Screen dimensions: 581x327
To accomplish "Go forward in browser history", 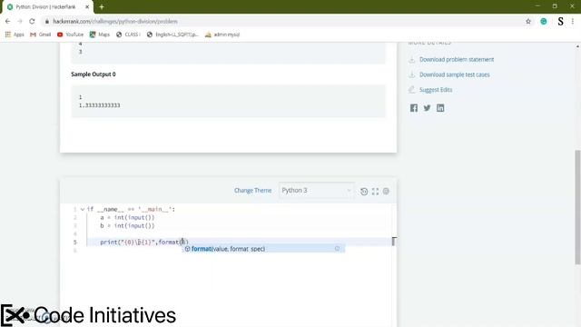I will pos(20,22).
